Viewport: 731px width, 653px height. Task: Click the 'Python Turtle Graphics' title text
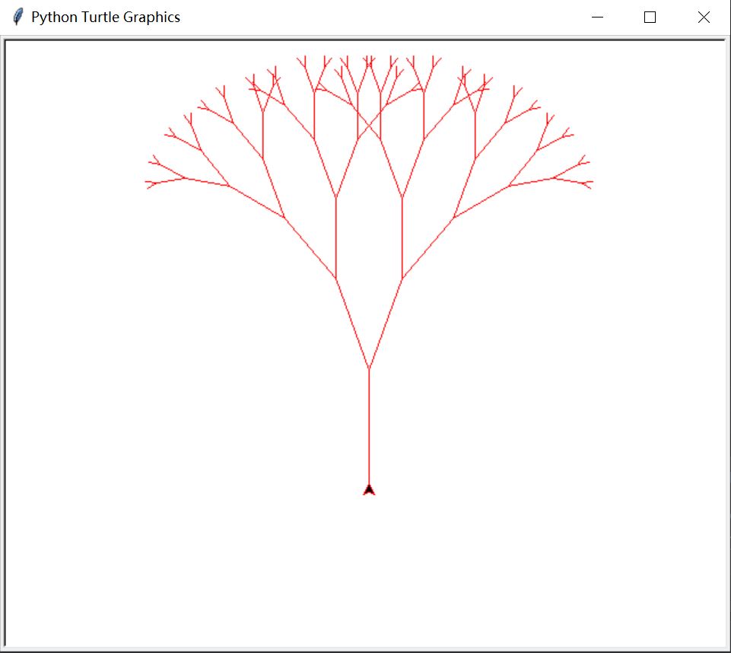pyautogui.click(x=106, y=18)
